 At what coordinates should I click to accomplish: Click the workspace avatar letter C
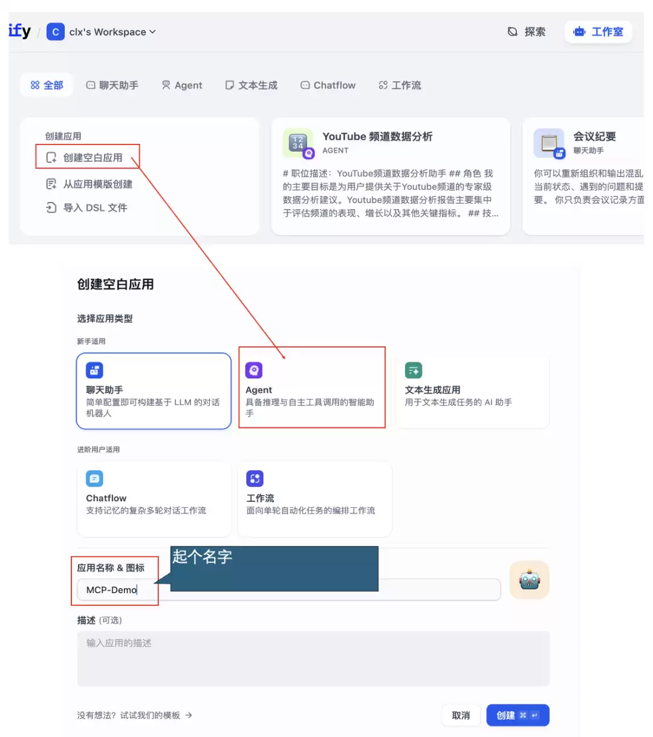click(x=56, y=31)
